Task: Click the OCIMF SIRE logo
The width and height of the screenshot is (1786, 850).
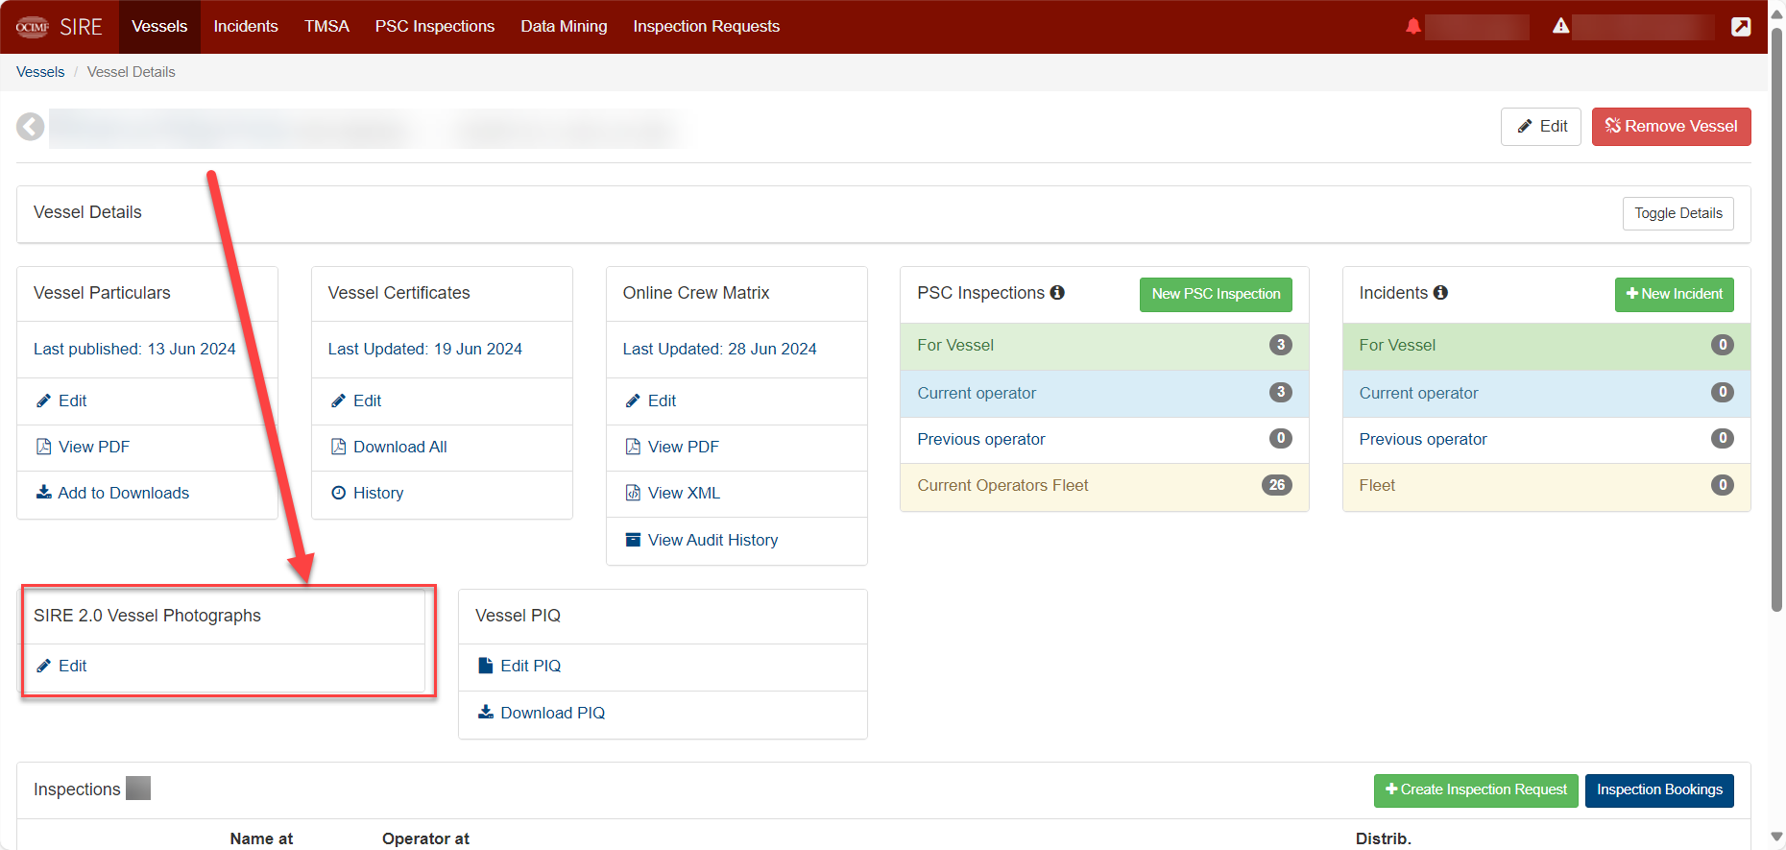Action: pos(59,27)
